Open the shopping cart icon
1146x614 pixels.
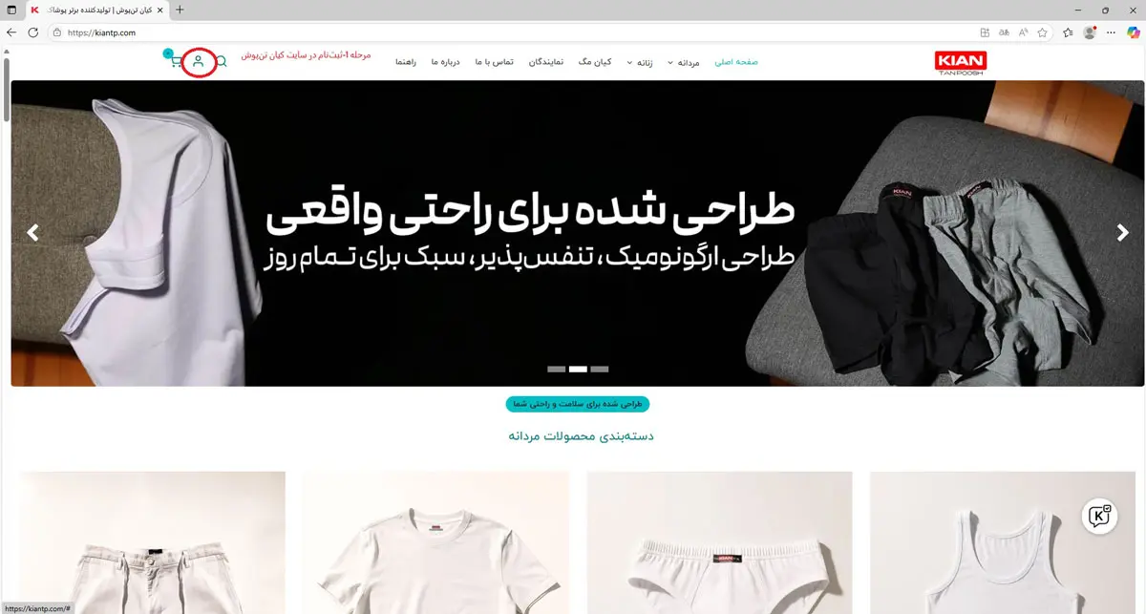(x=176, y=62)
